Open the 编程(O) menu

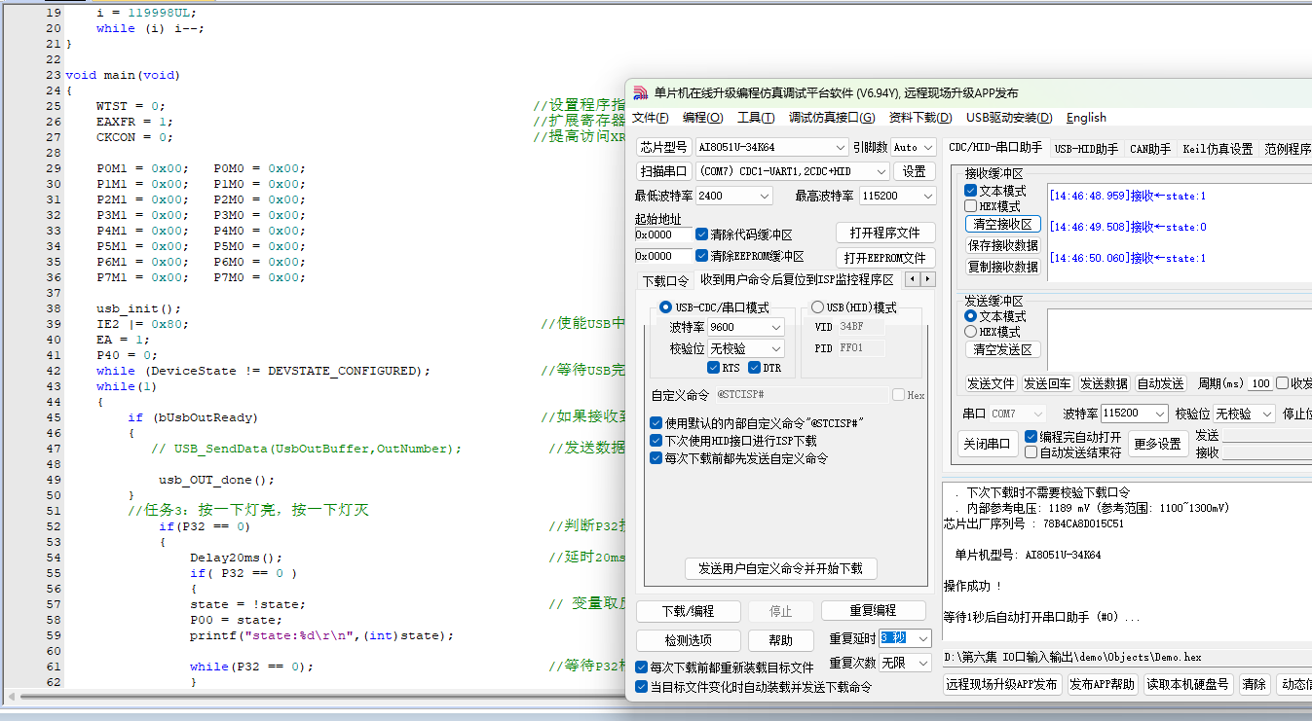(702, 118)
